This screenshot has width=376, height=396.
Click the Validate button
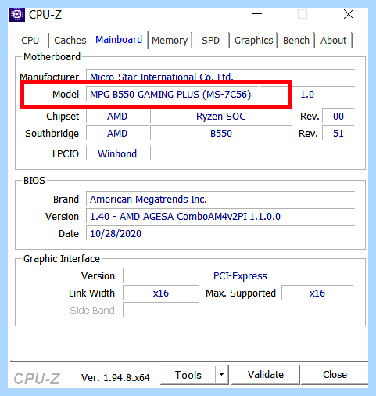pos(266,375)
